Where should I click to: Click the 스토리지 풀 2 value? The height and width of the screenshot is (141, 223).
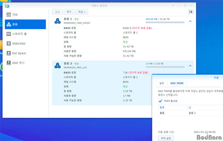click(x=130, y=77)
